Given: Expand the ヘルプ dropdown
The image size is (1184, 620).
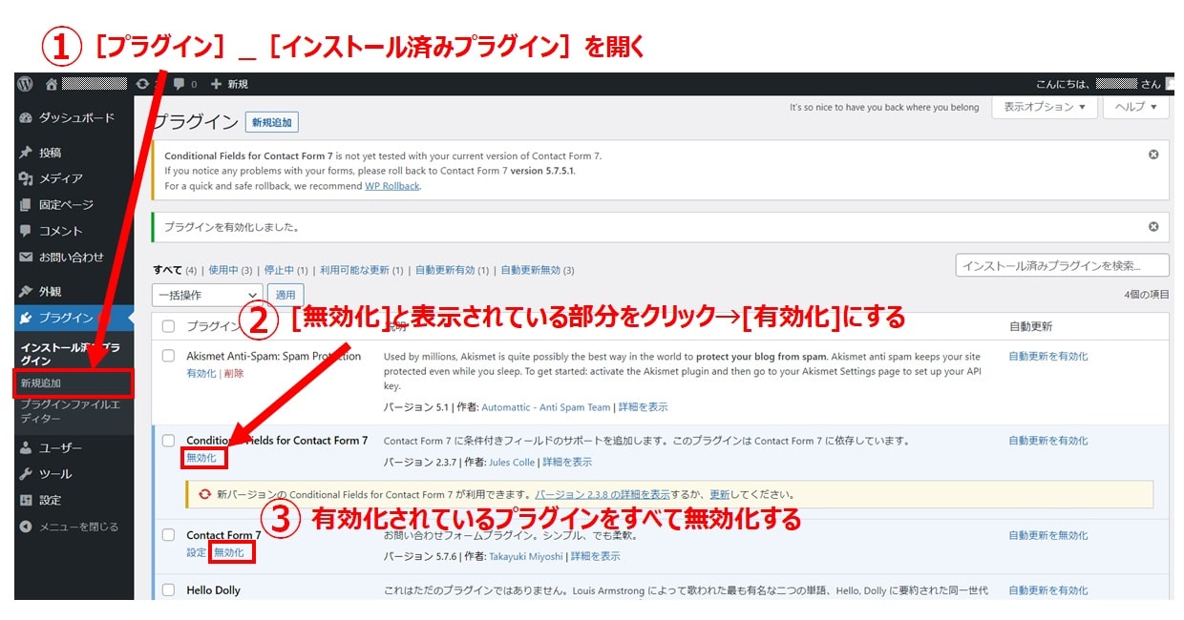Looking at the screenshot, I should (x=1136, y=107).
